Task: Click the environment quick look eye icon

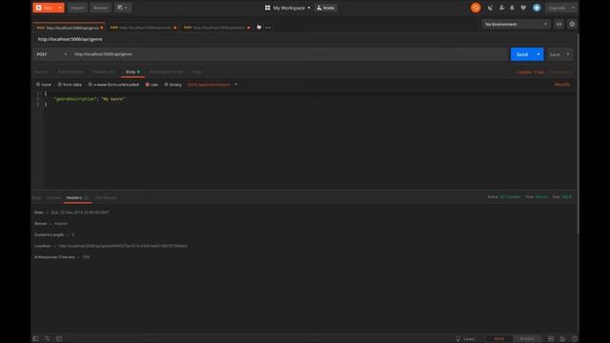Action: (559, 24)
